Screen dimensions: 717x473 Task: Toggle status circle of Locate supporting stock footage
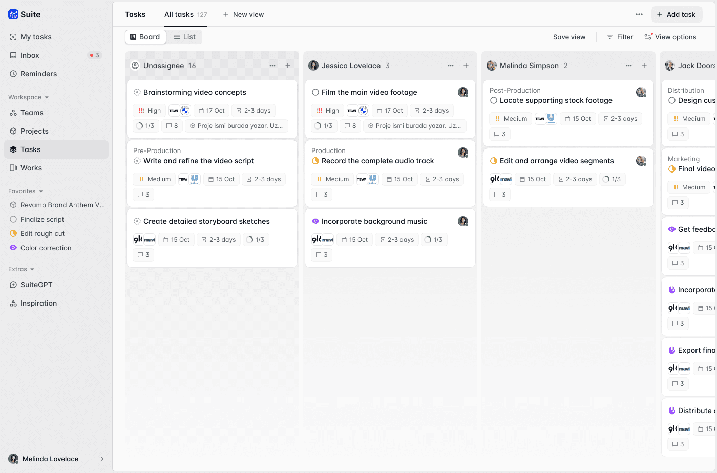tap(494, 101)
